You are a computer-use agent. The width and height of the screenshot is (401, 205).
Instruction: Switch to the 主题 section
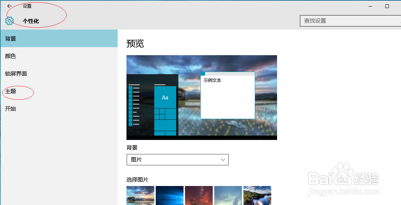[x=59, y=91]
